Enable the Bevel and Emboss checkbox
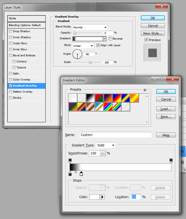Viewport: 186px width, 219px height. [11, 55]
